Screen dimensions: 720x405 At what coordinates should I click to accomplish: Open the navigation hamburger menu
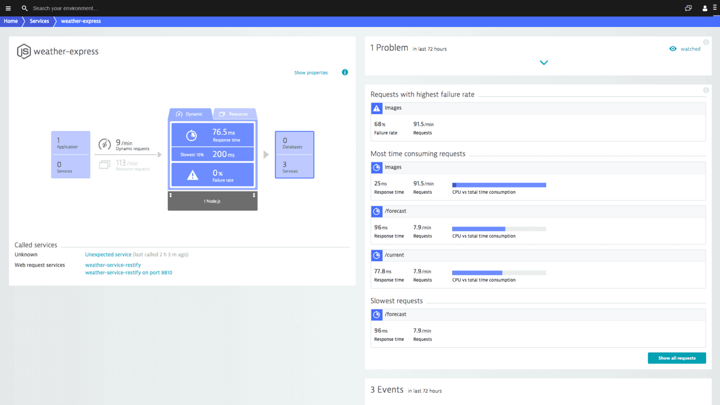click(x=8, y=8)
